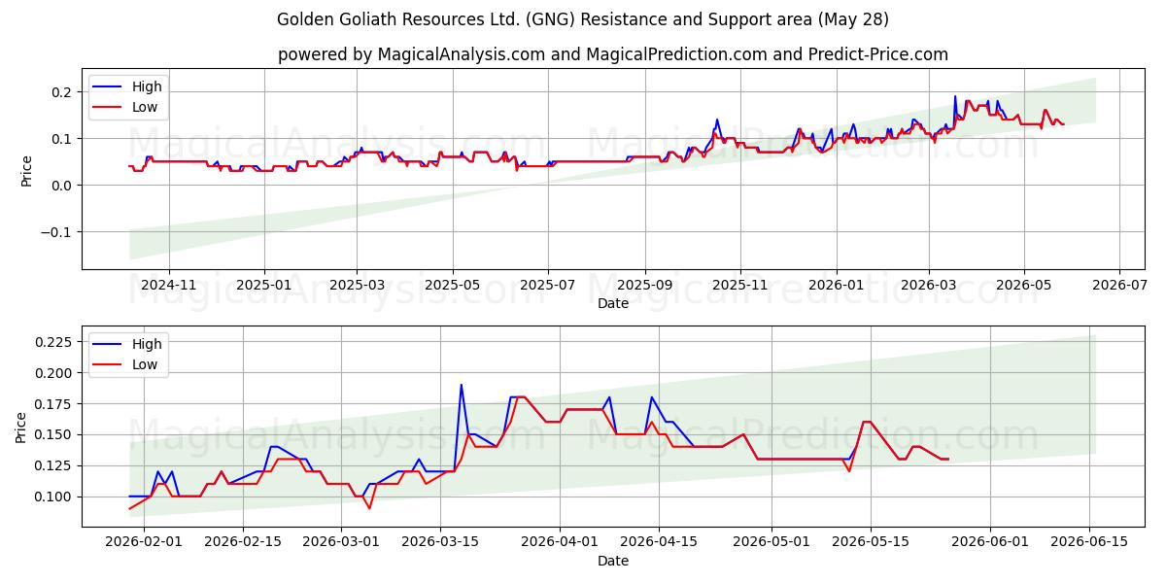Click the 2025-07 tick label
The width and height of the screenshot is (1166, 583).
[547, 285]
